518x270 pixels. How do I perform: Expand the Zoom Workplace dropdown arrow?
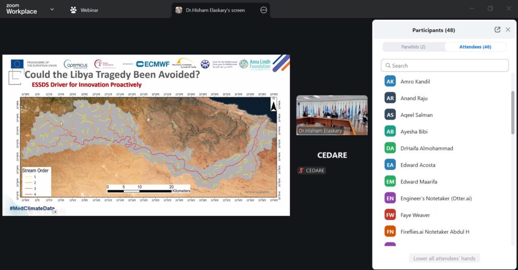(x=53, y=10)
